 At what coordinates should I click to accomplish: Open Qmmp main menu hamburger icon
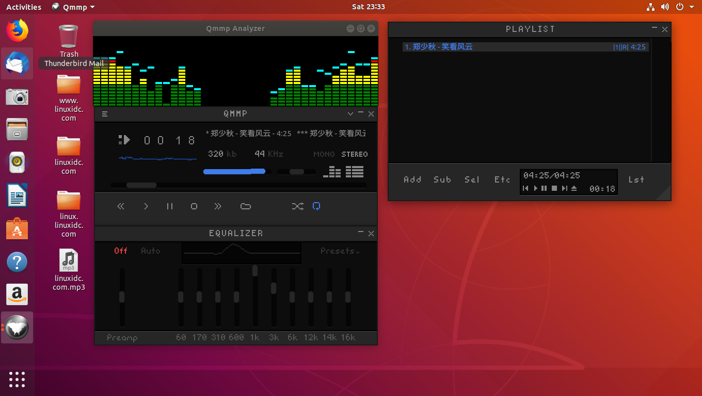coord(105,114)
